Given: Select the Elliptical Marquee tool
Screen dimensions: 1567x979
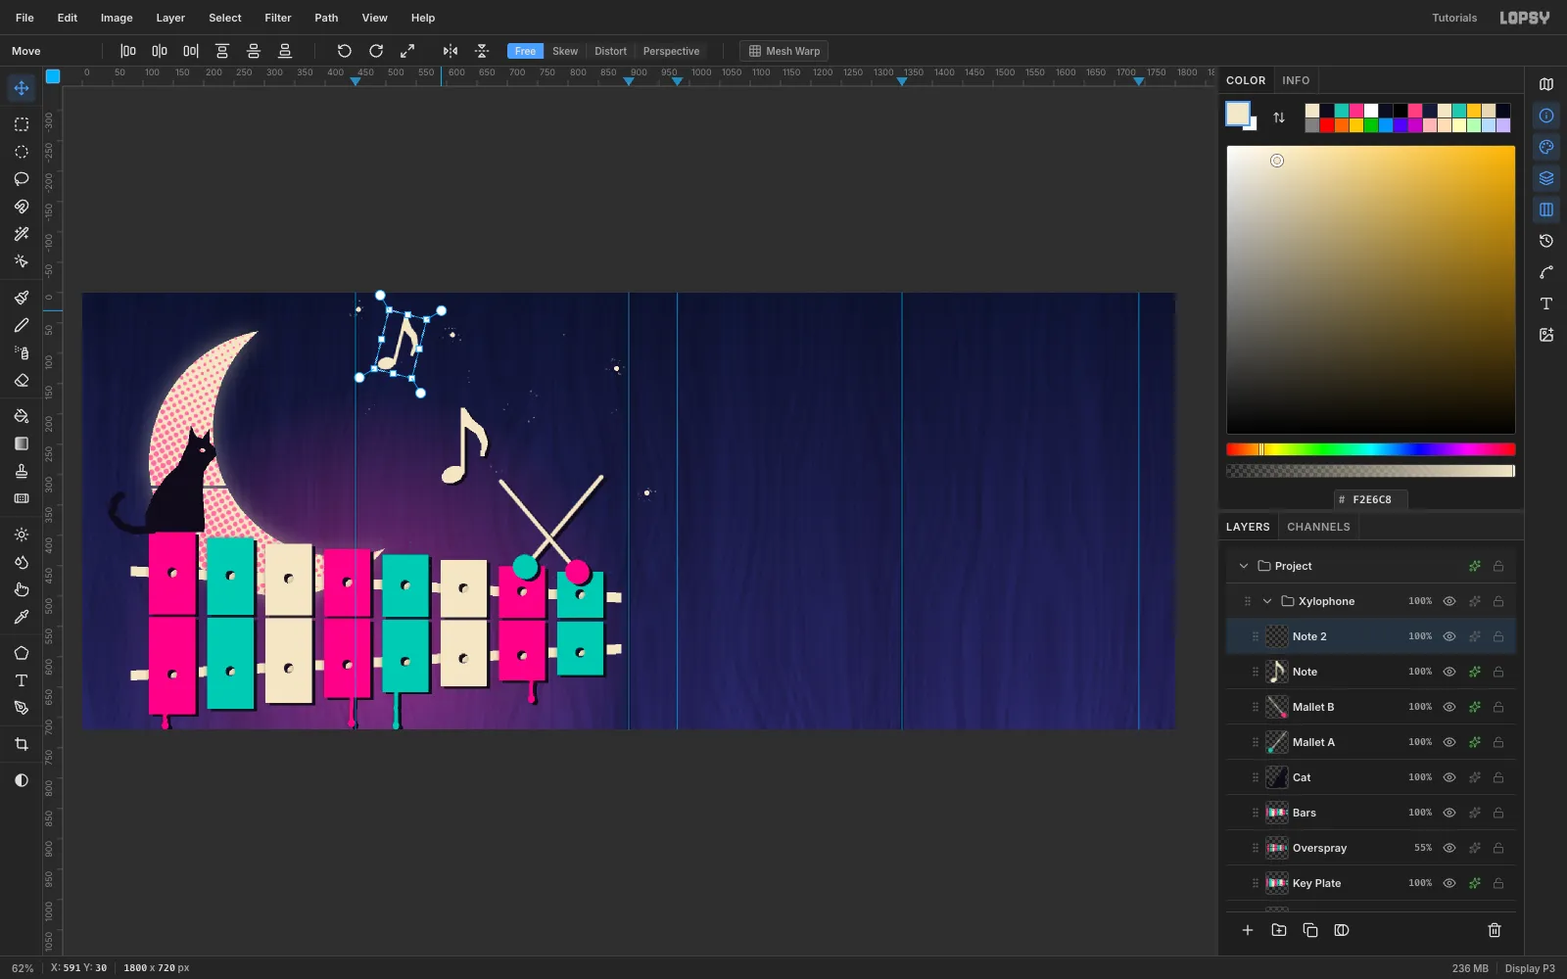Looking at the screenshot, I should click(x=21, y=152).
